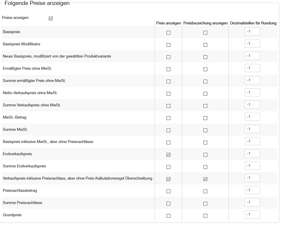Check 'Preis anzeigen' for Grundpreis
Screen dimensions: 293x229
(x=168, y=216)
